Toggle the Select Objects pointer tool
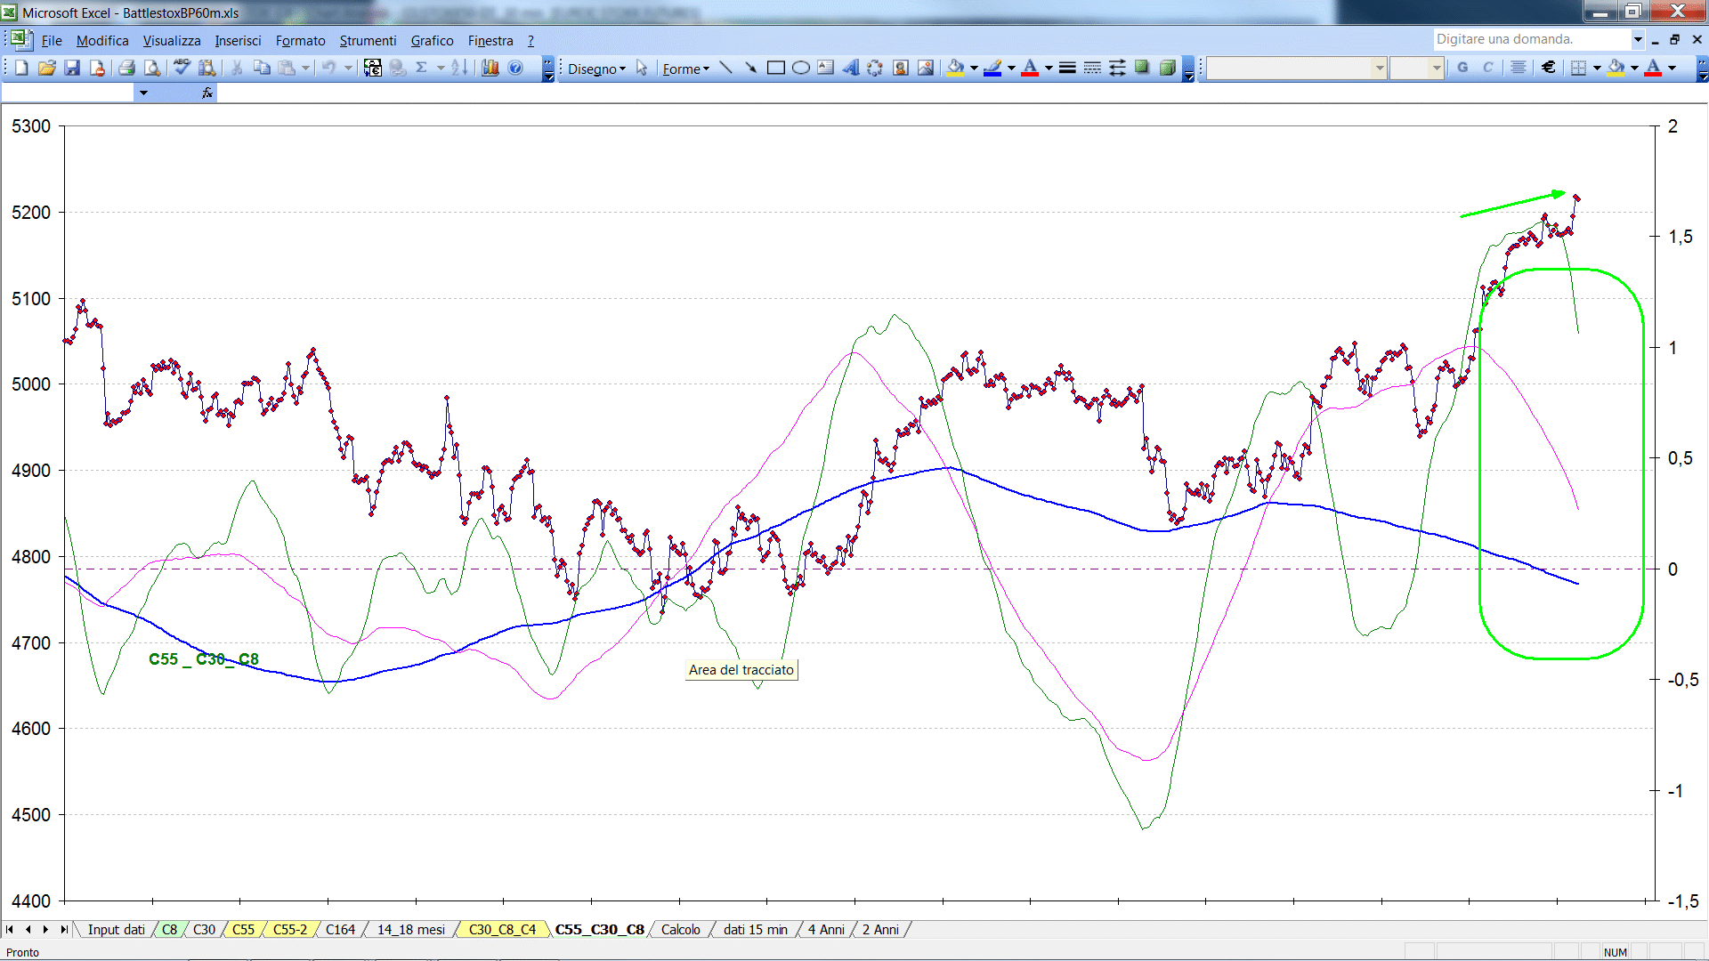Viewport: 1709px width, 961px height. (642, 68)
